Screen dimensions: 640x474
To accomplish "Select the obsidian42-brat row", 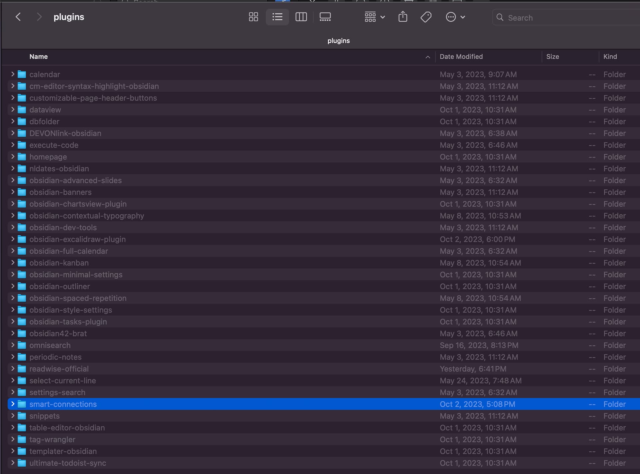I will (x=324, y=333).
